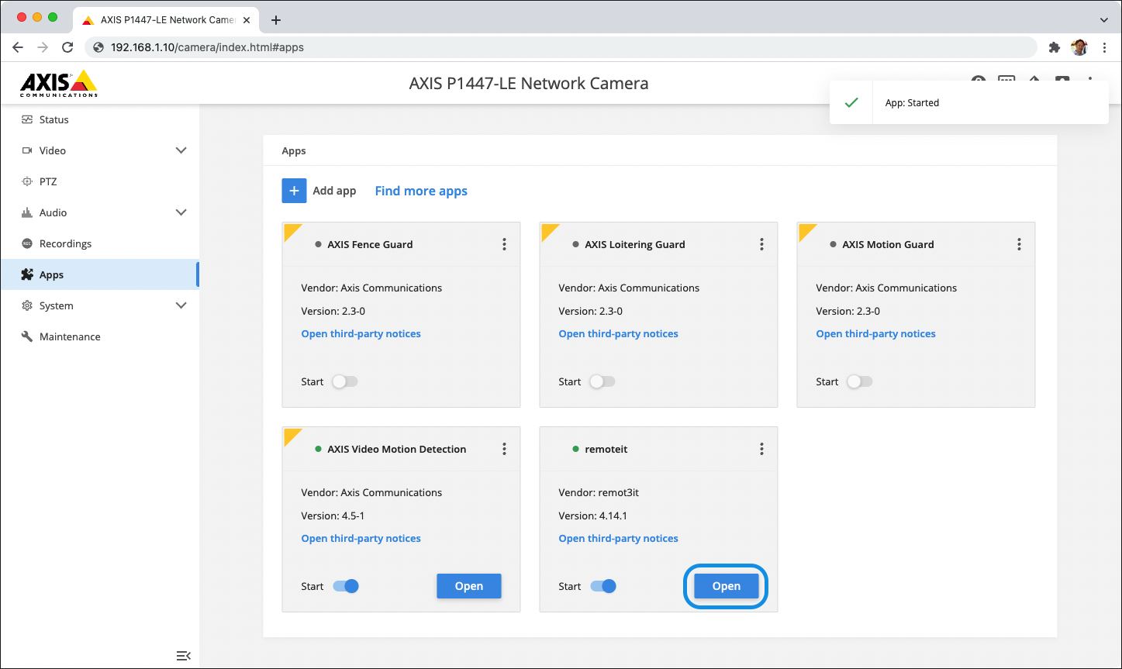Click the Version: 4.5-1 text
The width and height of the screenshot is (1122, 669).
[333, 516]
